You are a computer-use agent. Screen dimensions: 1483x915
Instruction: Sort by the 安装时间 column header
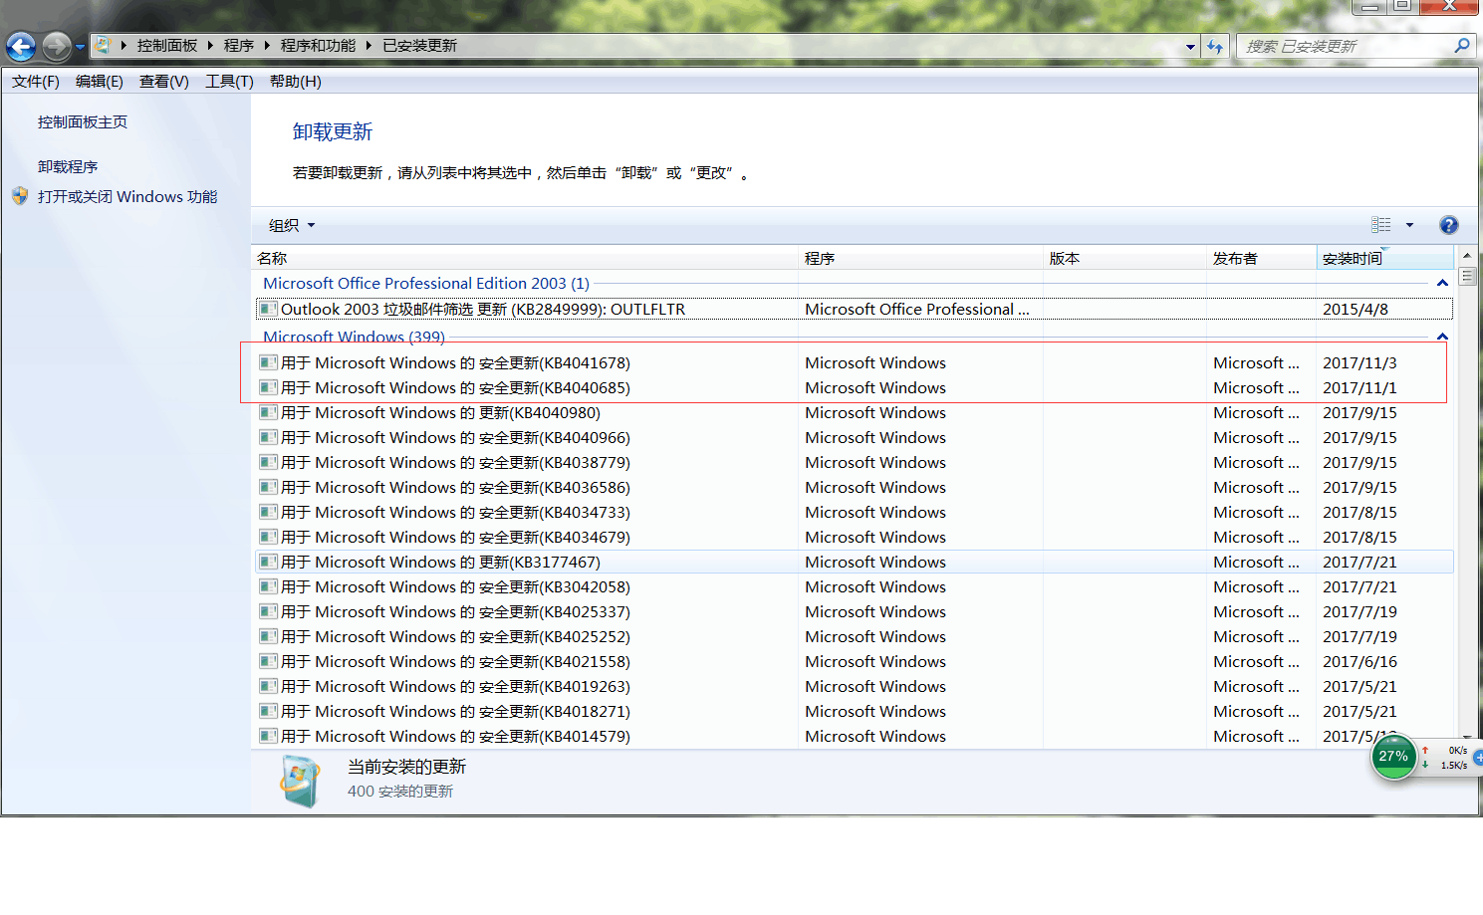[1385, 258]
